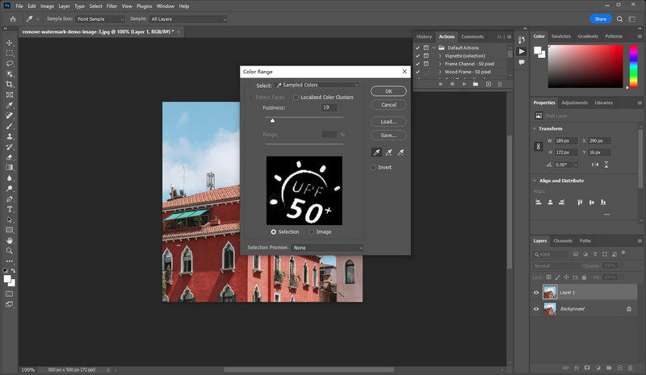Switch to the History tab

pyautogui.click(x=424, y=36)
